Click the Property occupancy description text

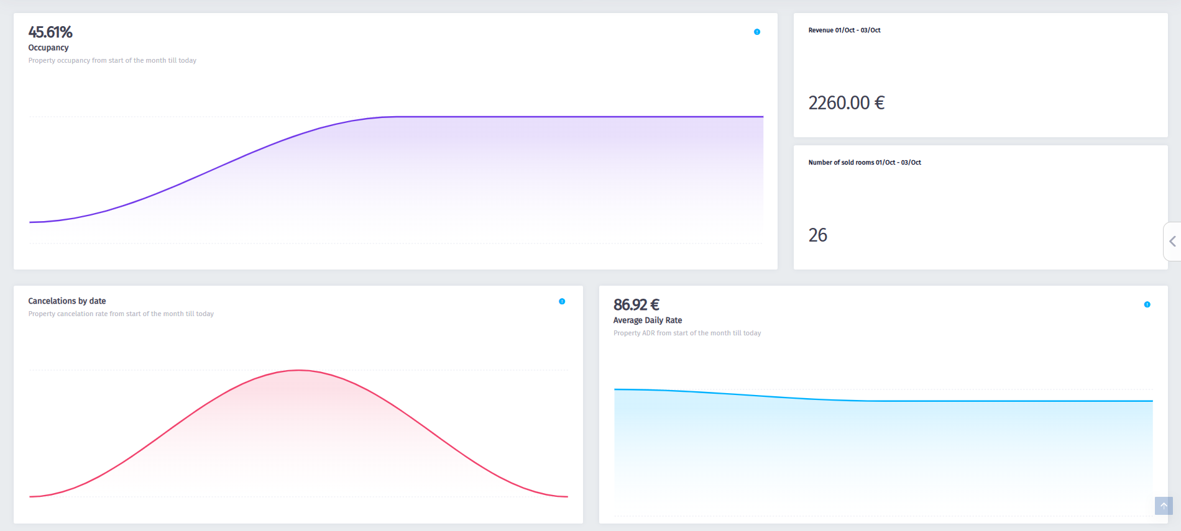tap(113, 61)
